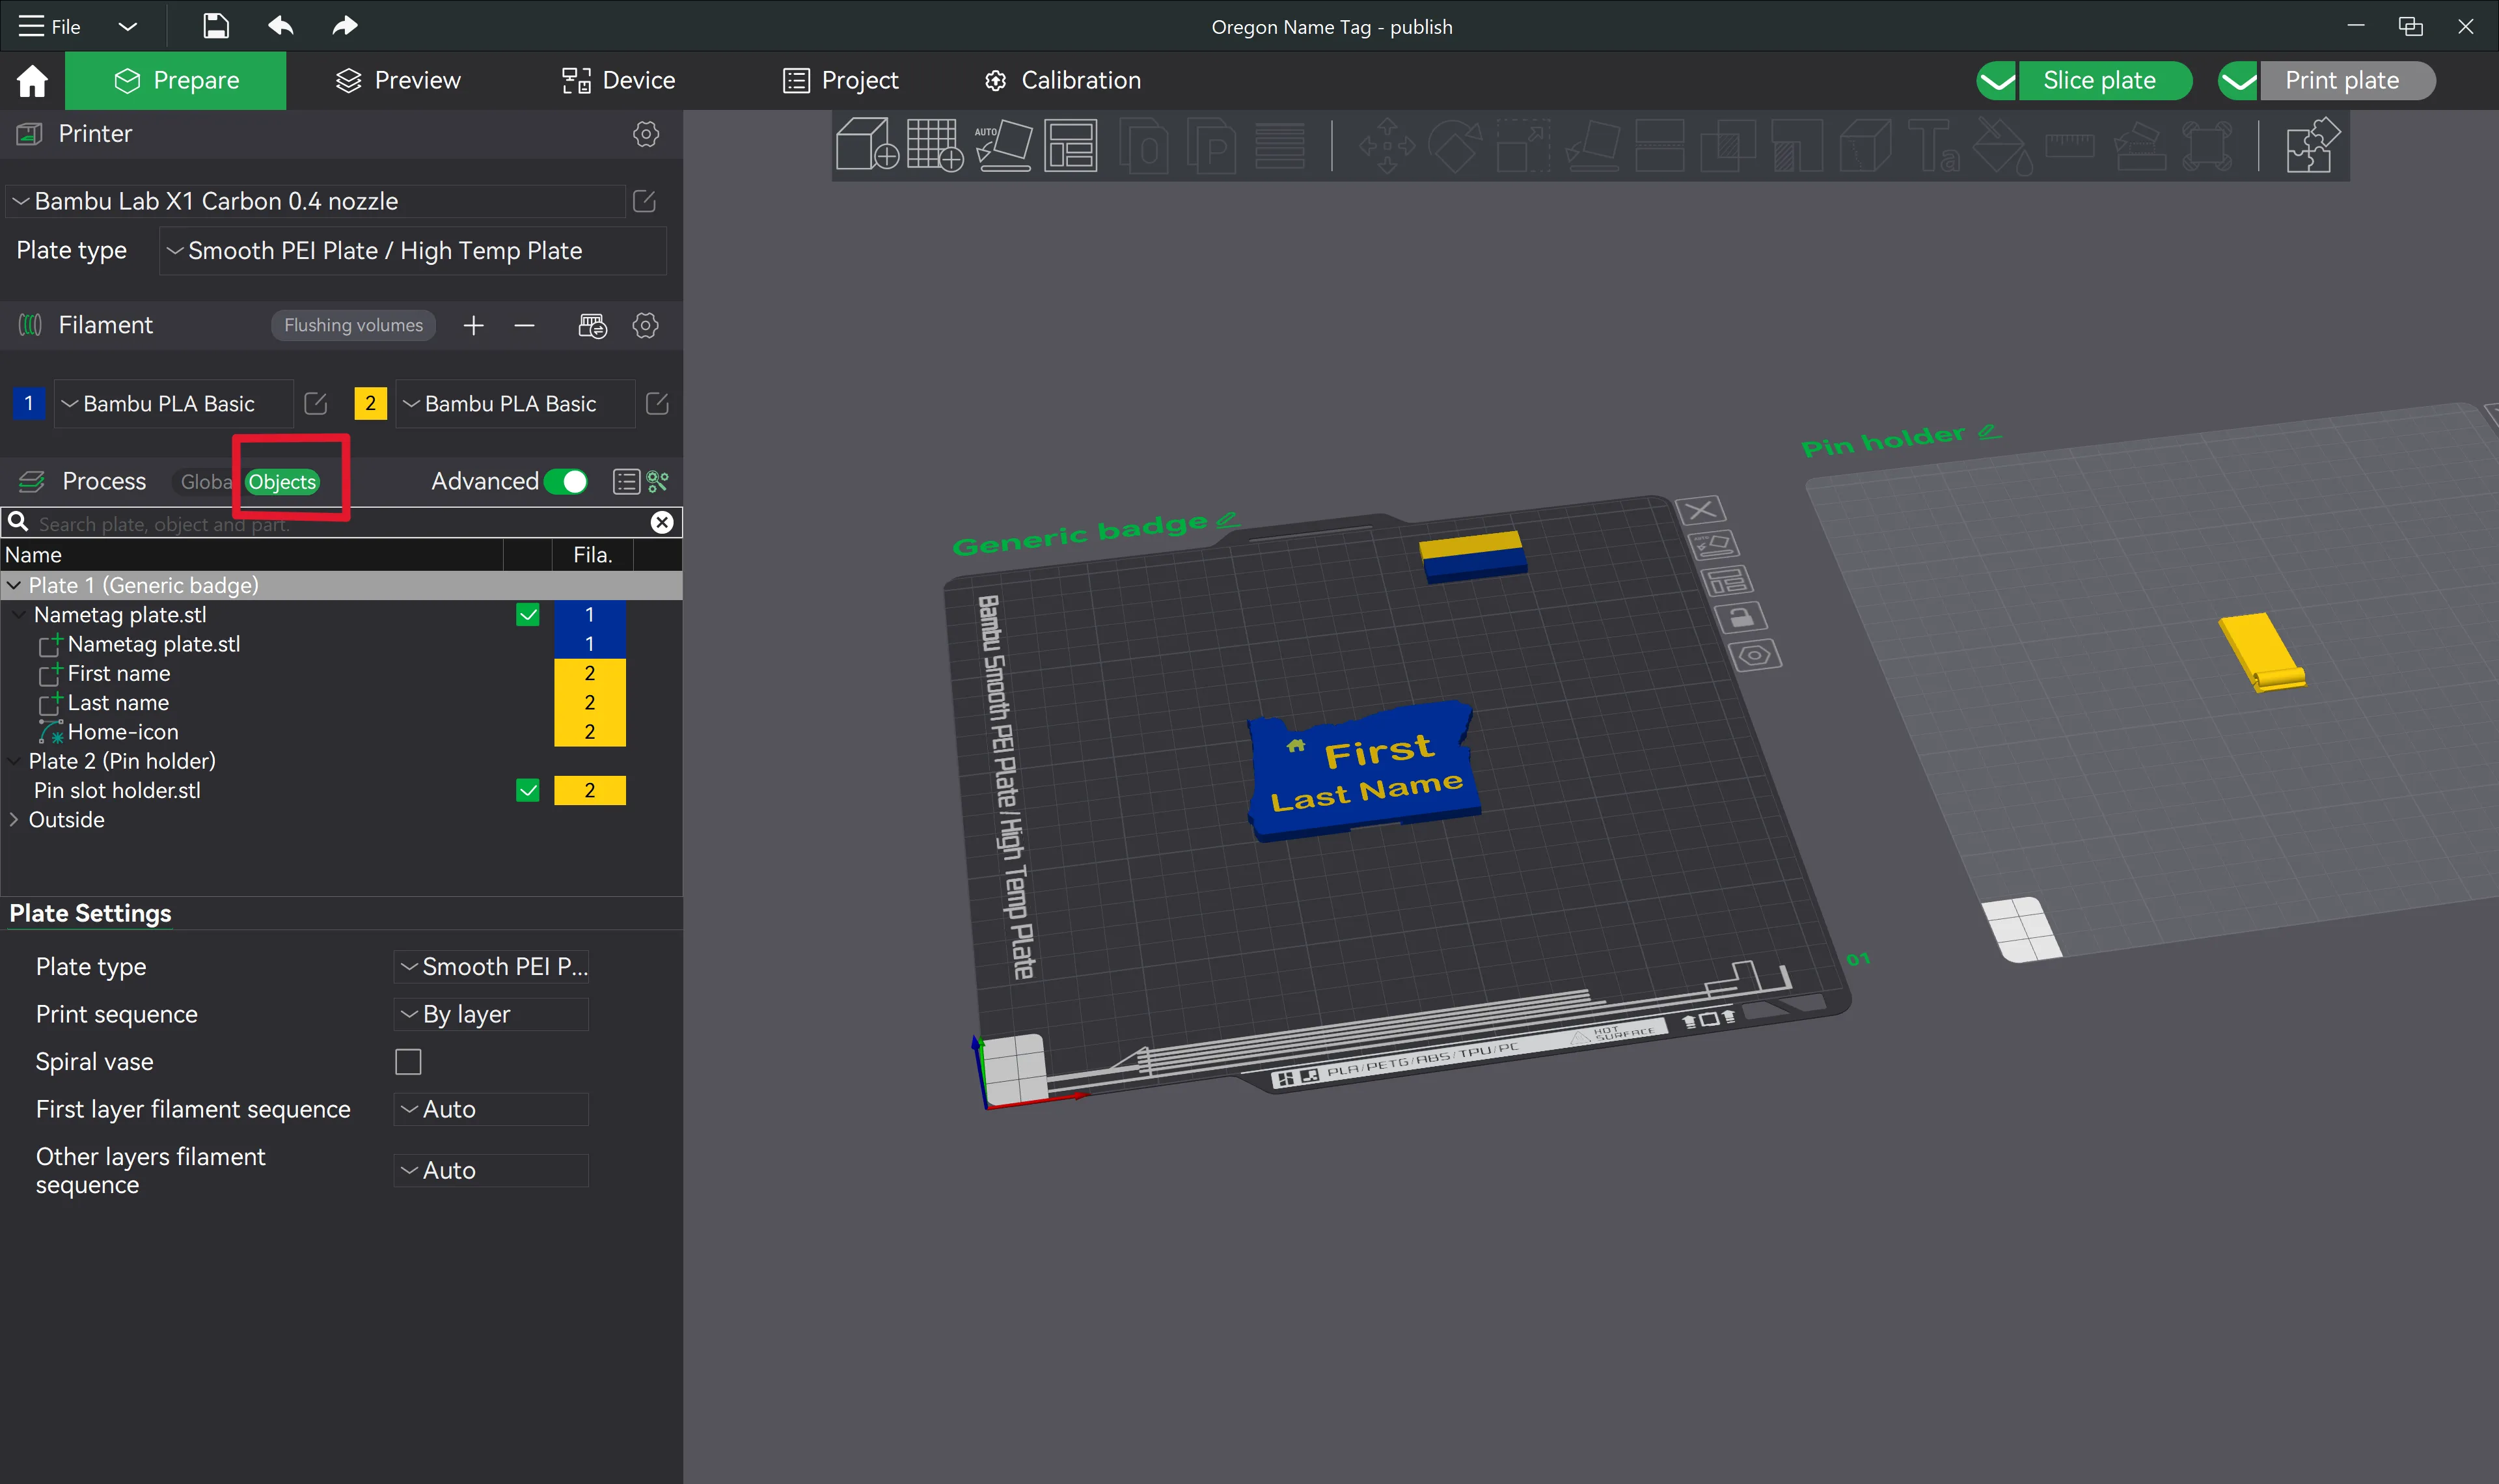Open process settings list icon
2499x1484 pixels.
click(x=626, y=482)
